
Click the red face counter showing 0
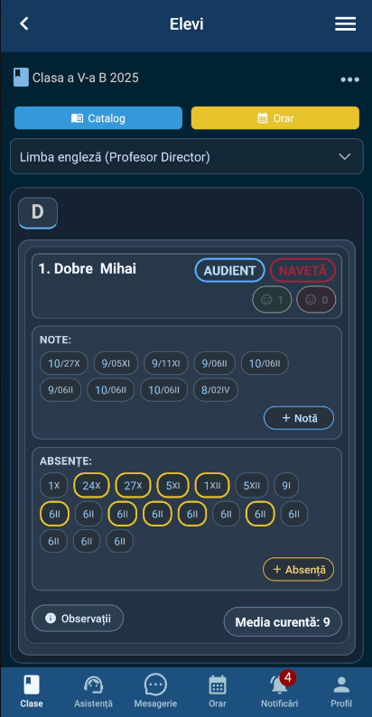316,300
